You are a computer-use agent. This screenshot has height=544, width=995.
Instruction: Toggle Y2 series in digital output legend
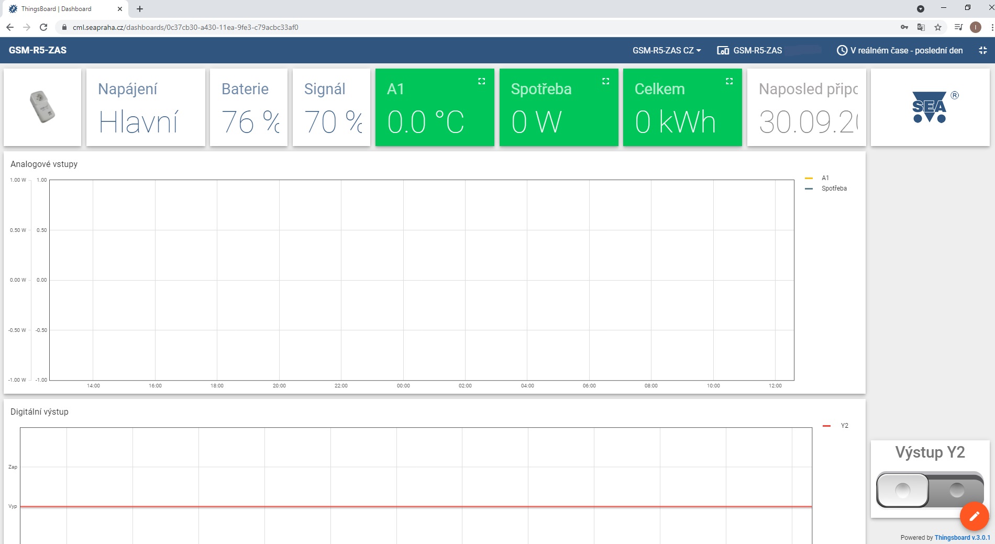pos(835,426)
